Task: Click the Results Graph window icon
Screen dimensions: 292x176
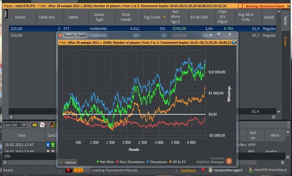Action: click(60, 35)
